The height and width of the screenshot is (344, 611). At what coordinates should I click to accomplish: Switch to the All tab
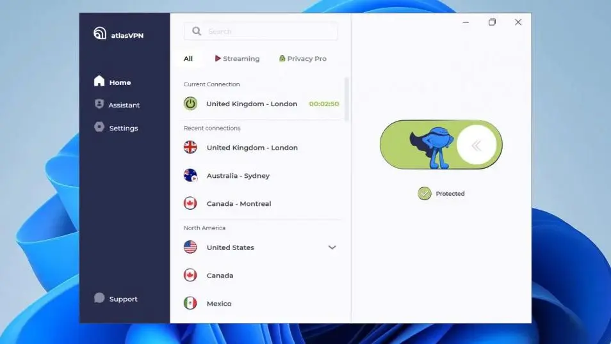coord(188,59)
